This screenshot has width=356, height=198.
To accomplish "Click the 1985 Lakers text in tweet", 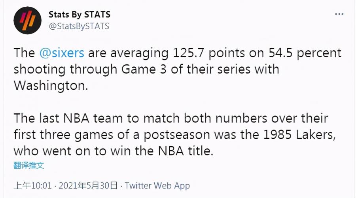I will point(299,134).
